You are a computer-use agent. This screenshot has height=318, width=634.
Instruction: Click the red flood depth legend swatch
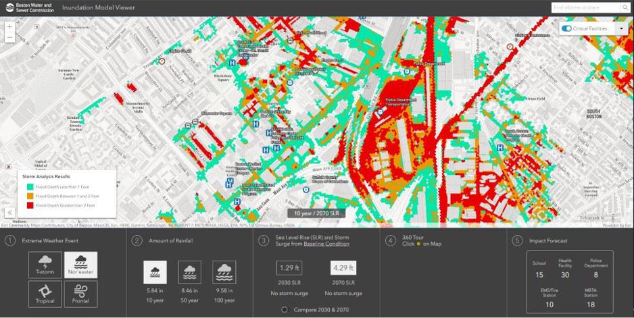(x=30, y=205)
